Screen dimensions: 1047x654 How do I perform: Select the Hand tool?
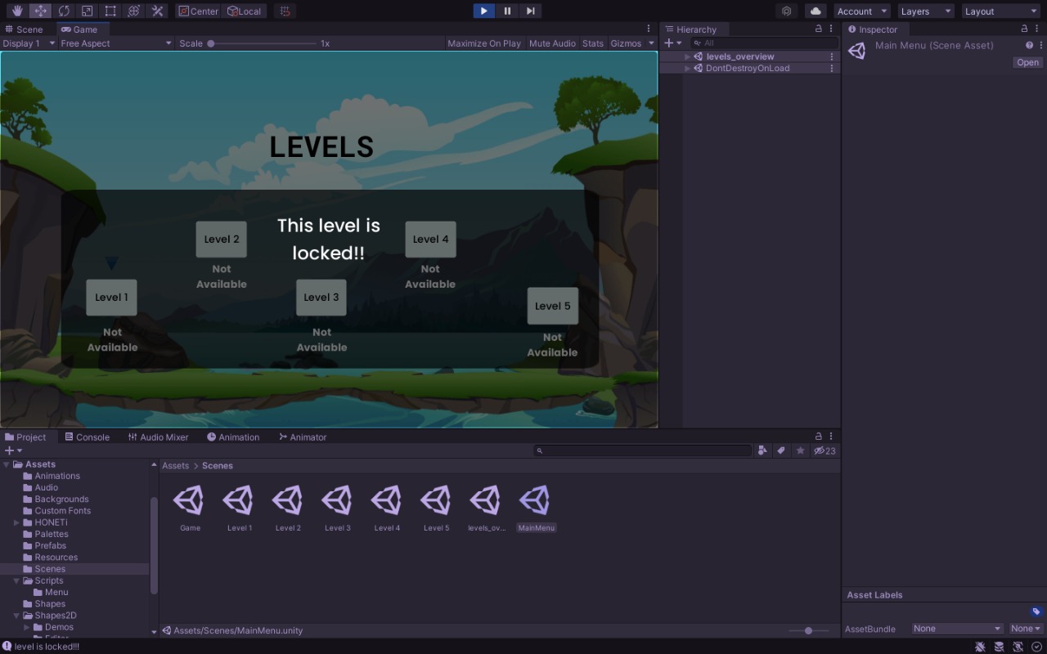[16, 11]
